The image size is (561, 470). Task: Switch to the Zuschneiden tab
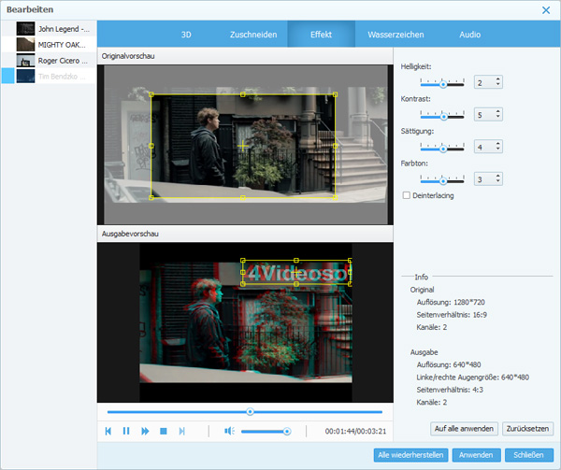[x=252, y=35]
